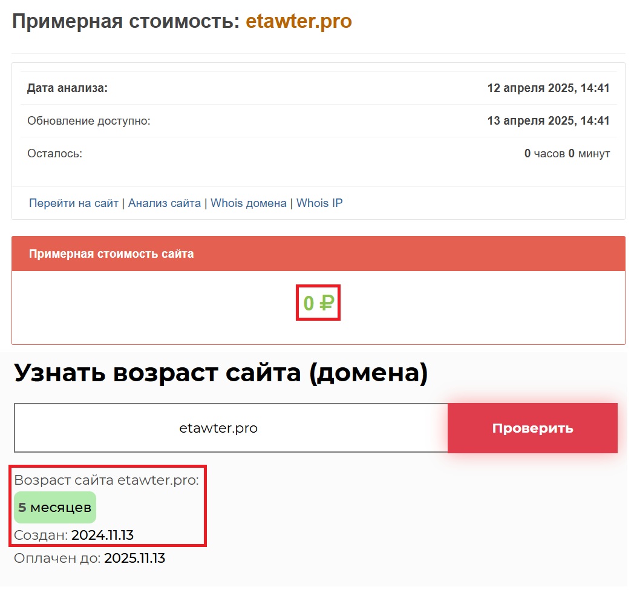The image size is (634, 590).
Task: Click the ruble currency symbol
Action: click(327, 303)
